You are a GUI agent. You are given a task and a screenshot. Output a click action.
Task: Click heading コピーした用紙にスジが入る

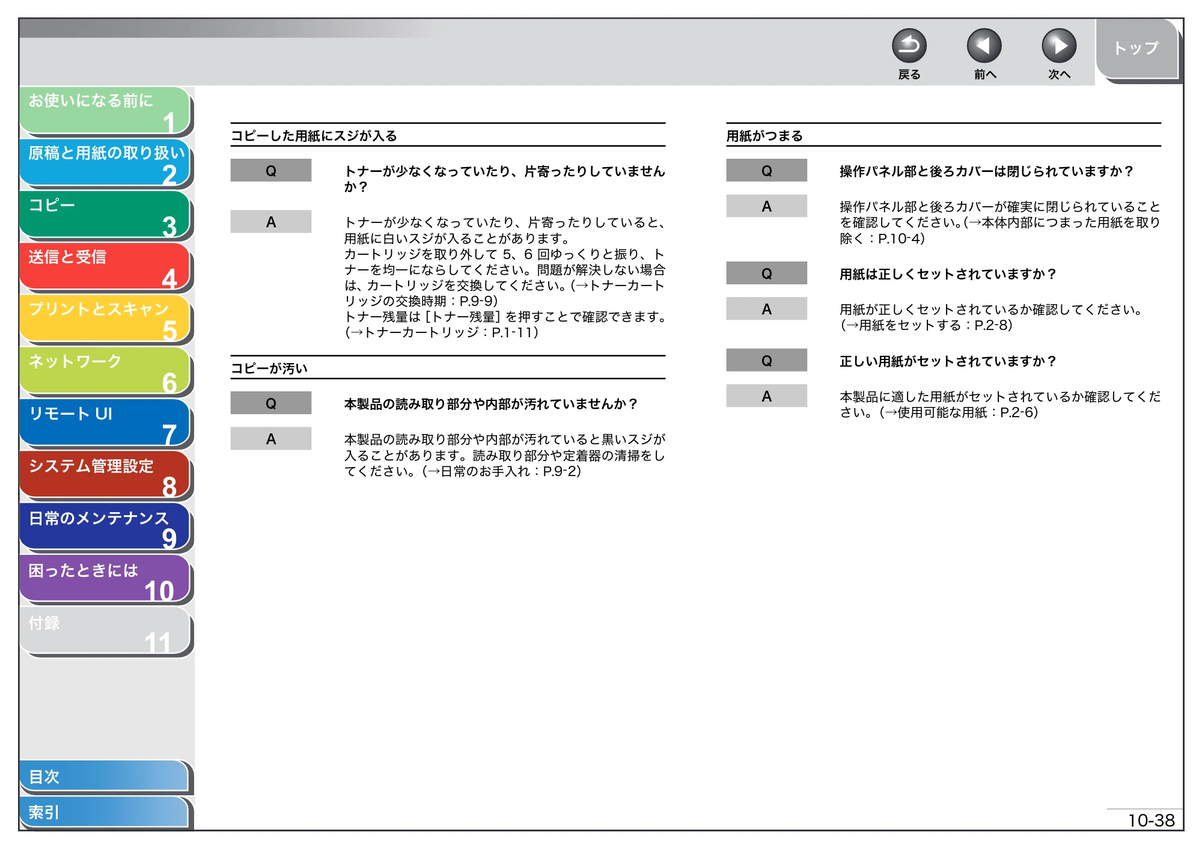tap(314, 136)
